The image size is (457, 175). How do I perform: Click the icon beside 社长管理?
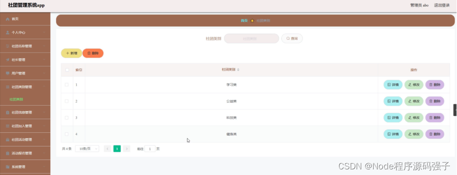pyautogui.click(x=8, y=60)
